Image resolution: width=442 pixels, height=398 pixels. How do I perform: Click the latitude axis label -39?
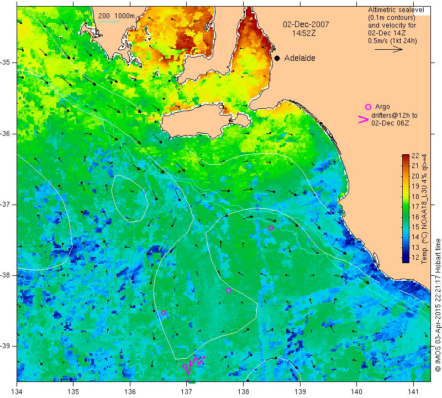point(6,346)
